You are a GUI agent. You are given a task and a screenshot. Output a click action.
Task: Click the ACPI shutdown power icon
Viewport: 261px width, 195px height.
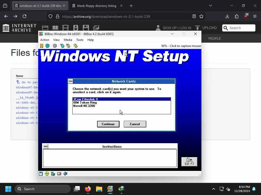[x=55, y=46]
